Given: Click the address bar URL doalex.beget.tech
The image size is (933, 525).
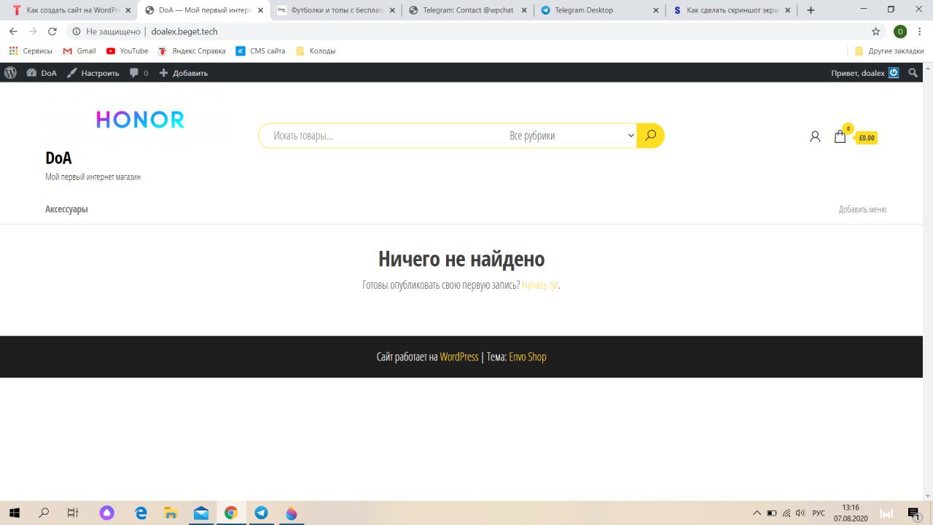Looking at the screenshot, I should (184, 31).
